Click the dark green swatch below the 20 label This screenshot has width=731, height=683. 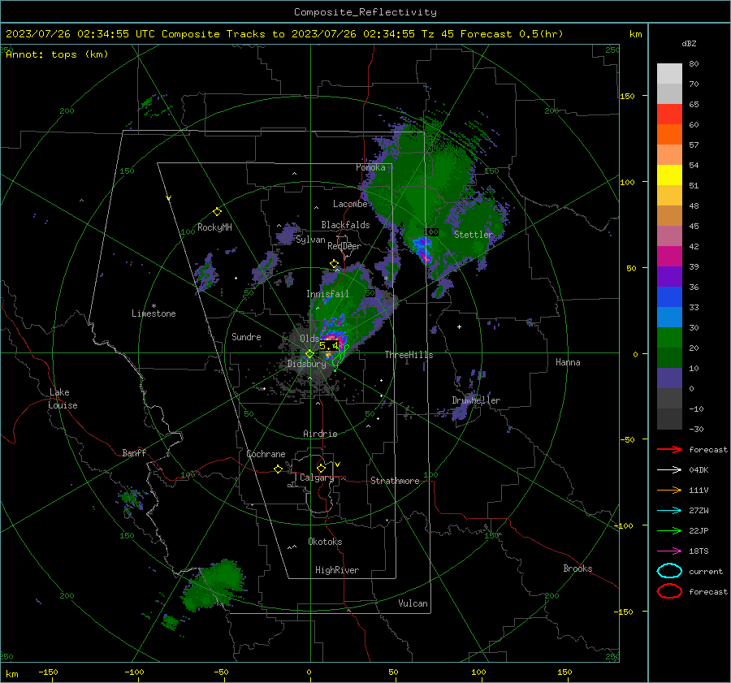tap(669, 358)
